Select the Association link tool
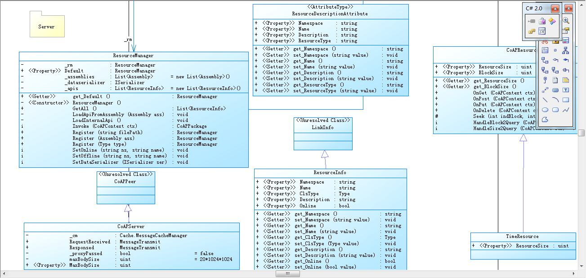Screen dimensions: 586x278 click(x=545, y=60)
